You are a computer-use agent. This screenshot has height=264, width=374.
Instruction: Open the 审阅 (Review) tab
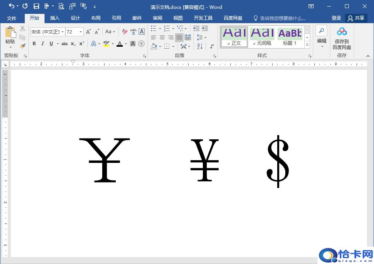coord(158,18)
